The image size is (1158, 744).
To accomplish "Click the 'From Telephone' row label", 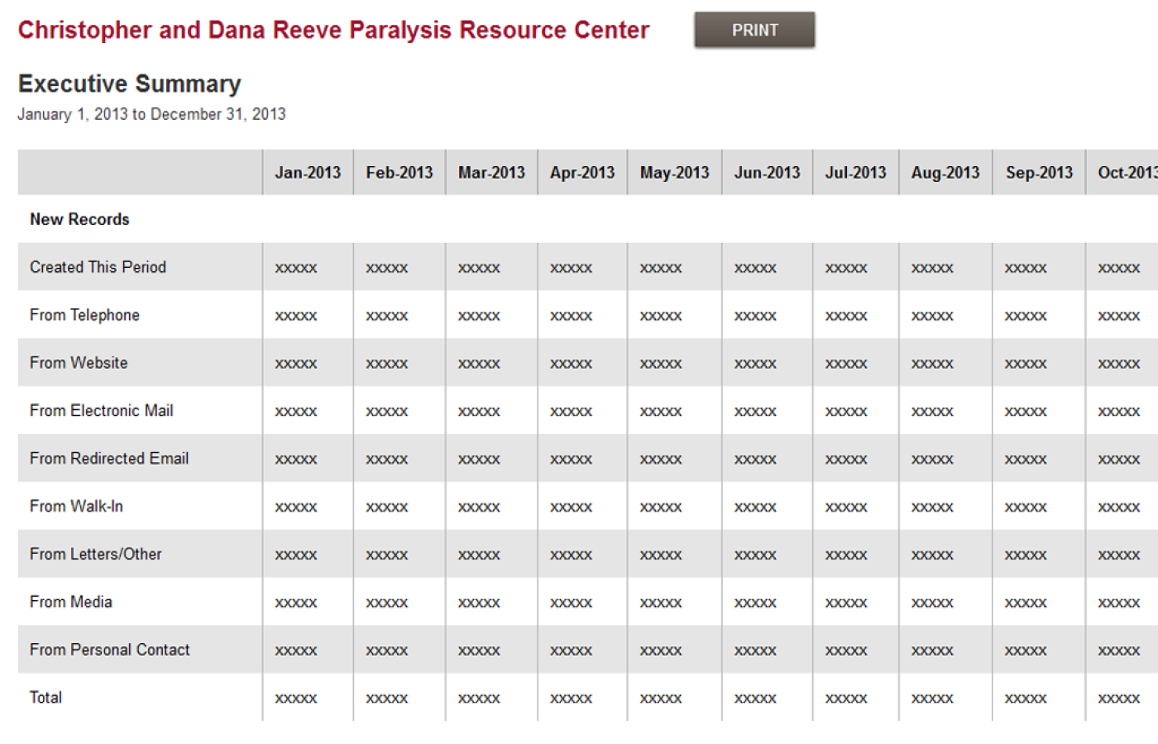I will click(x=84, y=315).
